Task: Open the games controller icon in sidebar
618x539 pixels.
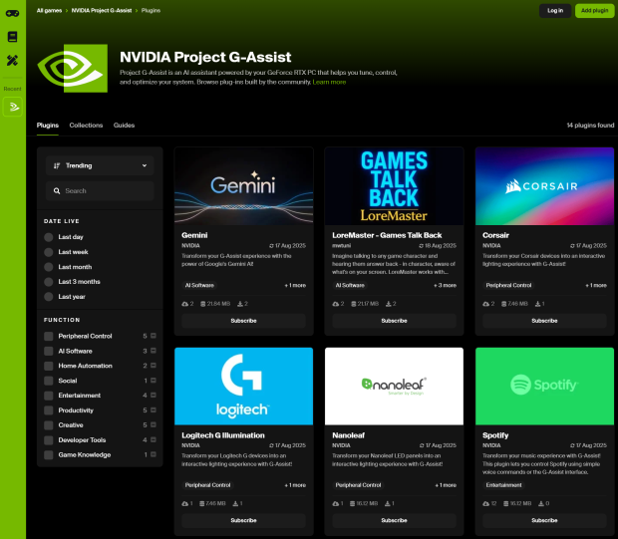Action: (x=12, y=13)
